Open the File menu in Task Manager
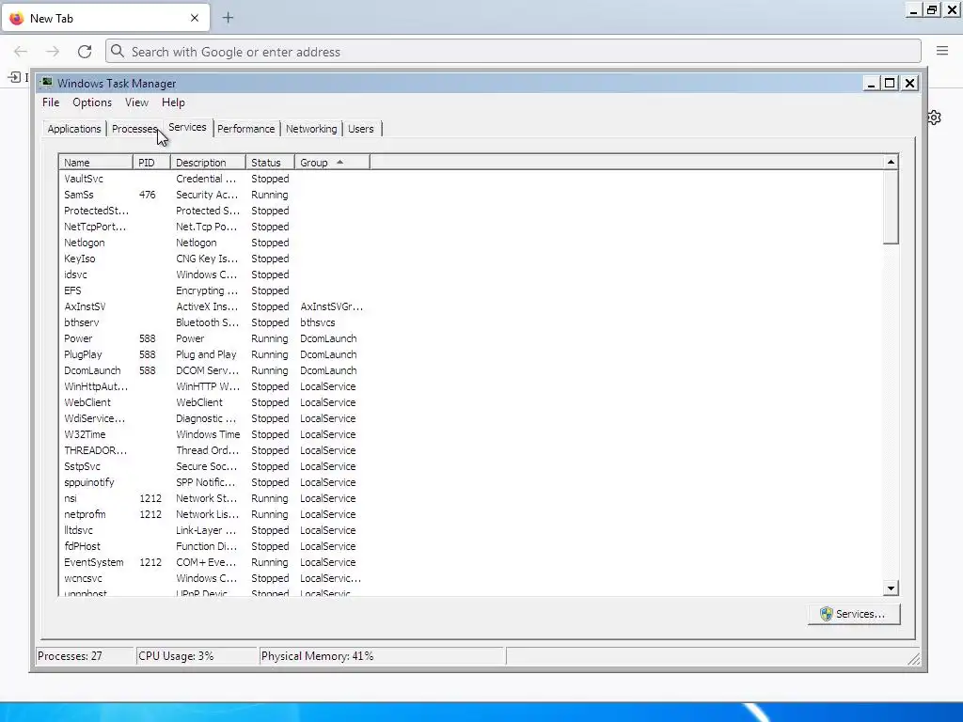The height and width of the screenshot is (722, 963). [x=51, y=102]
